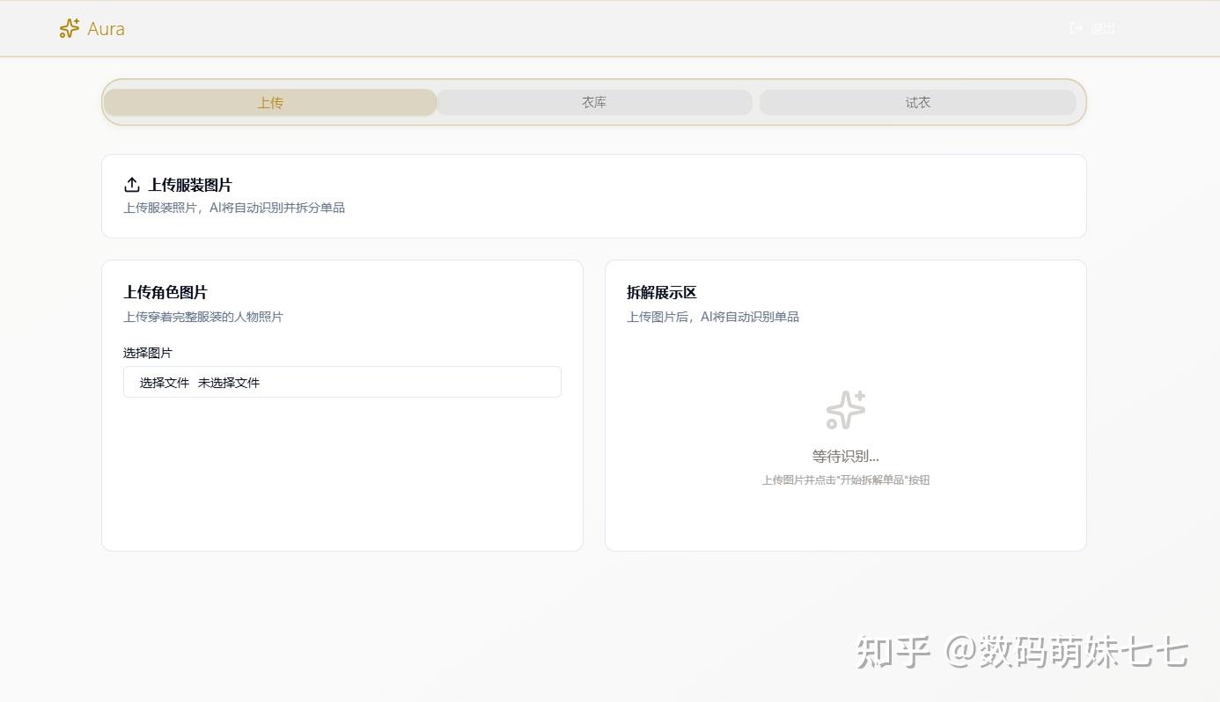This screenshot has height=702, width=1220.
Task: Switch to the 试衣 tab
Action: (x=917, y=102)
